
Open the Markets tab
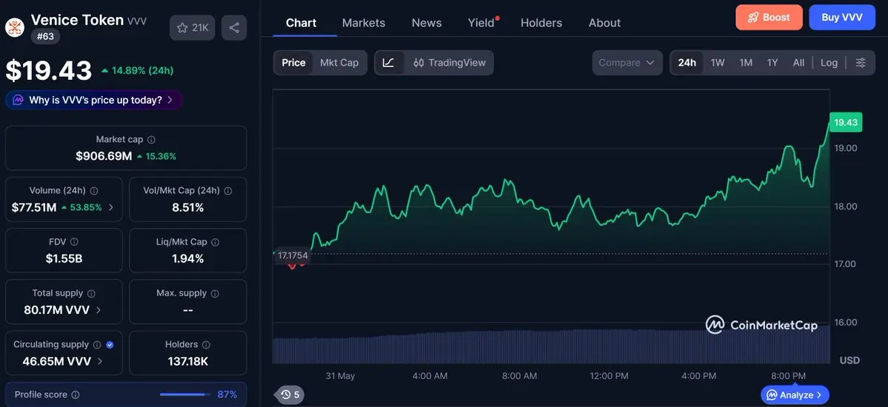(364, 23)
